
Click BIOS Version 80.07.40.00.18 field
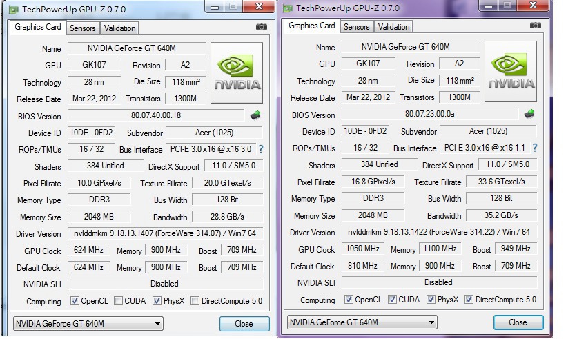[x=156, y=115]
